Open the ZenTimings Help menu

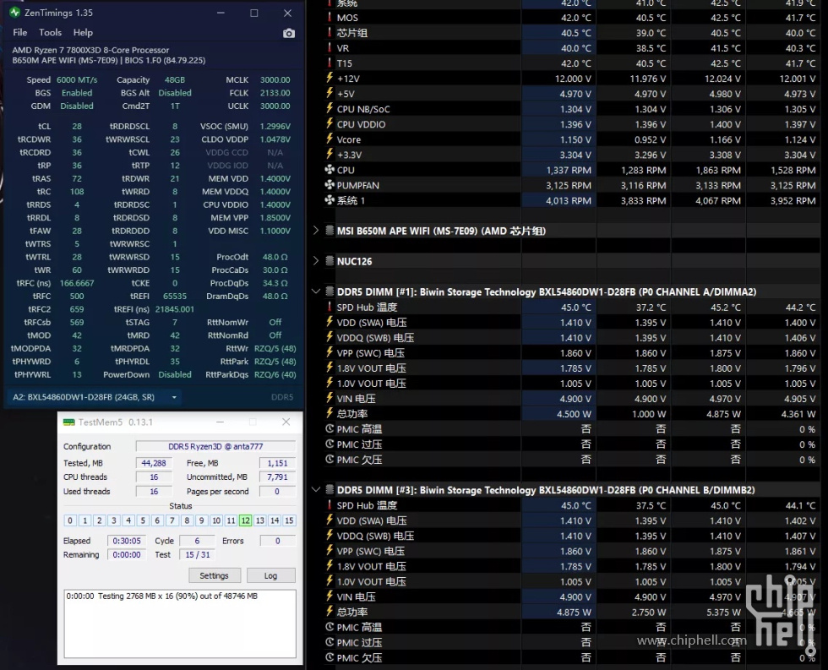(83, 32)
